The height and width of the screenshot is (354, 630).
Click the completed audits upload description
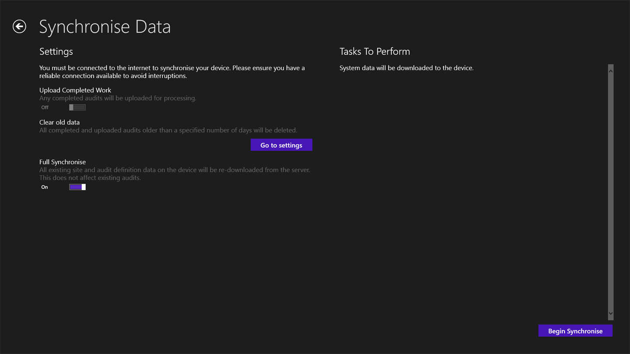click(118, 98)
